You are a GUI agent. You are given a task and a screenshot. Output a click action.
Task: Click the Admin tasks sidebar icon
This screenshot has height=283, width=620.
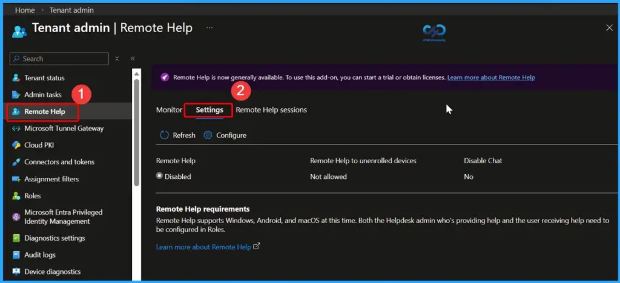pyautogui.click(x=16, y=95)
